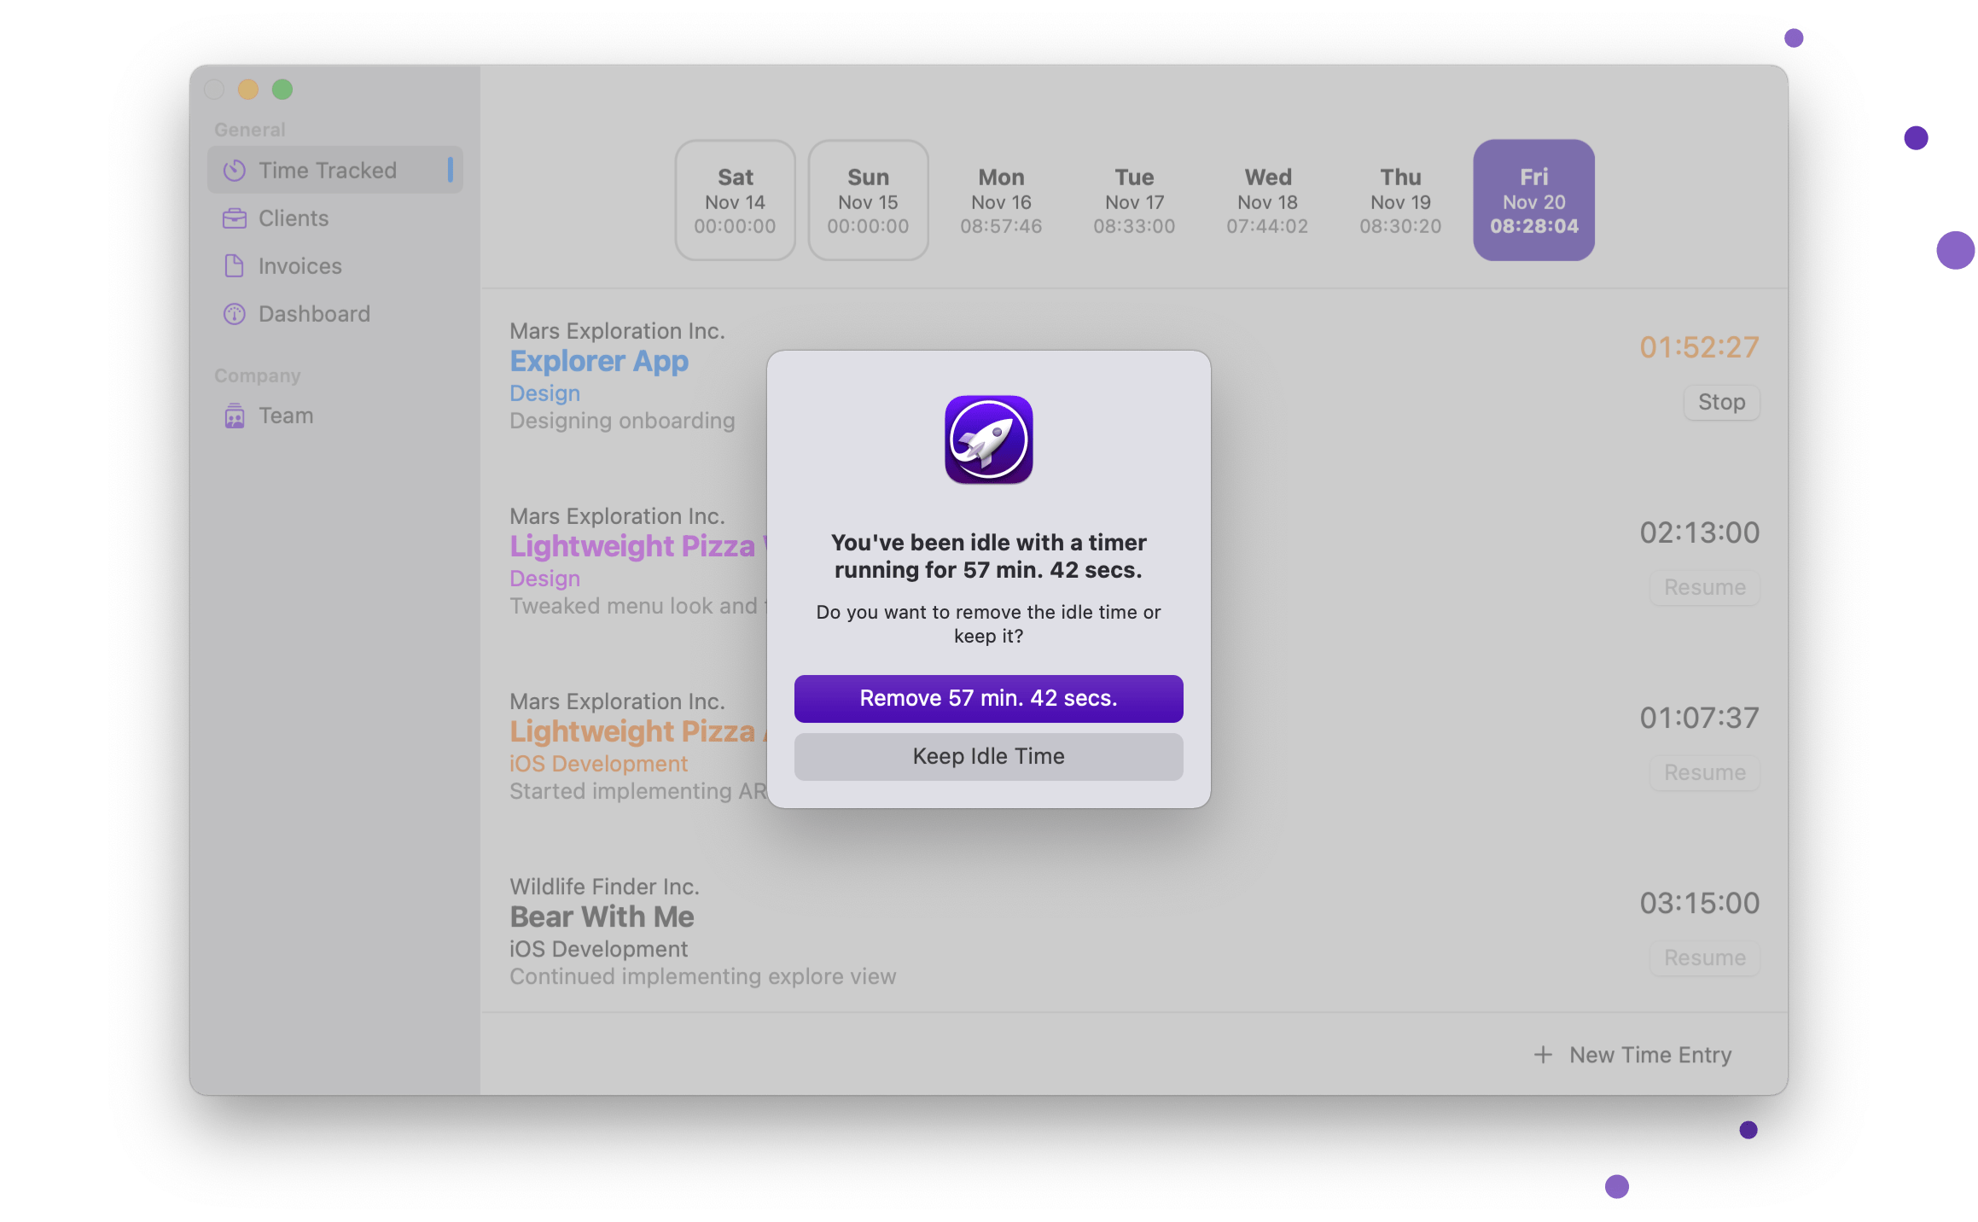Open Invoices using the document icon
Screen dimensions: 1978x1222
click(235, 266)
